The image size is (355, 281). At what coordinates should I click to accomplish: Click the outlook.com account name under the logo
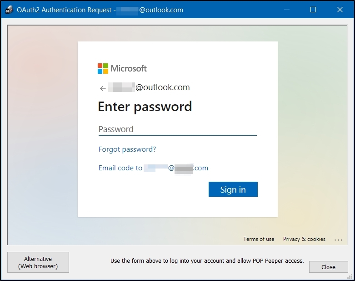(149, 87)
